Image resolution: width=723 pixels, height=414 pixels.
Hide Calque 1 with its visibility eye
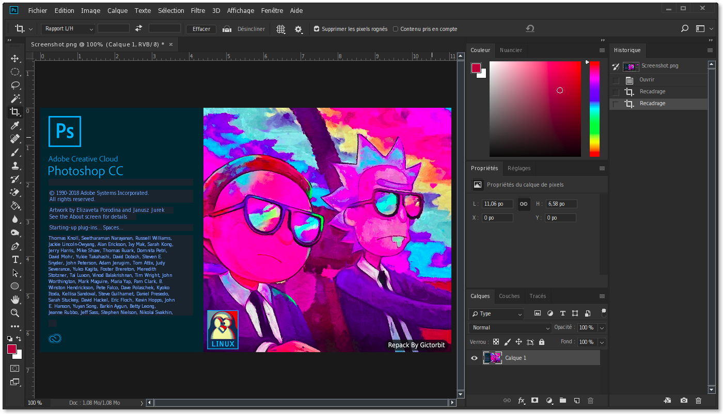[x=474, y=358]
